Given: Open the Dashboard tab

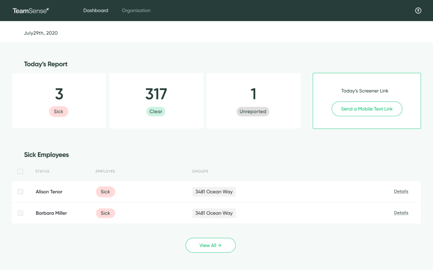Looking at the screenshot, I should pyautogui.click(x=96, y=11).
